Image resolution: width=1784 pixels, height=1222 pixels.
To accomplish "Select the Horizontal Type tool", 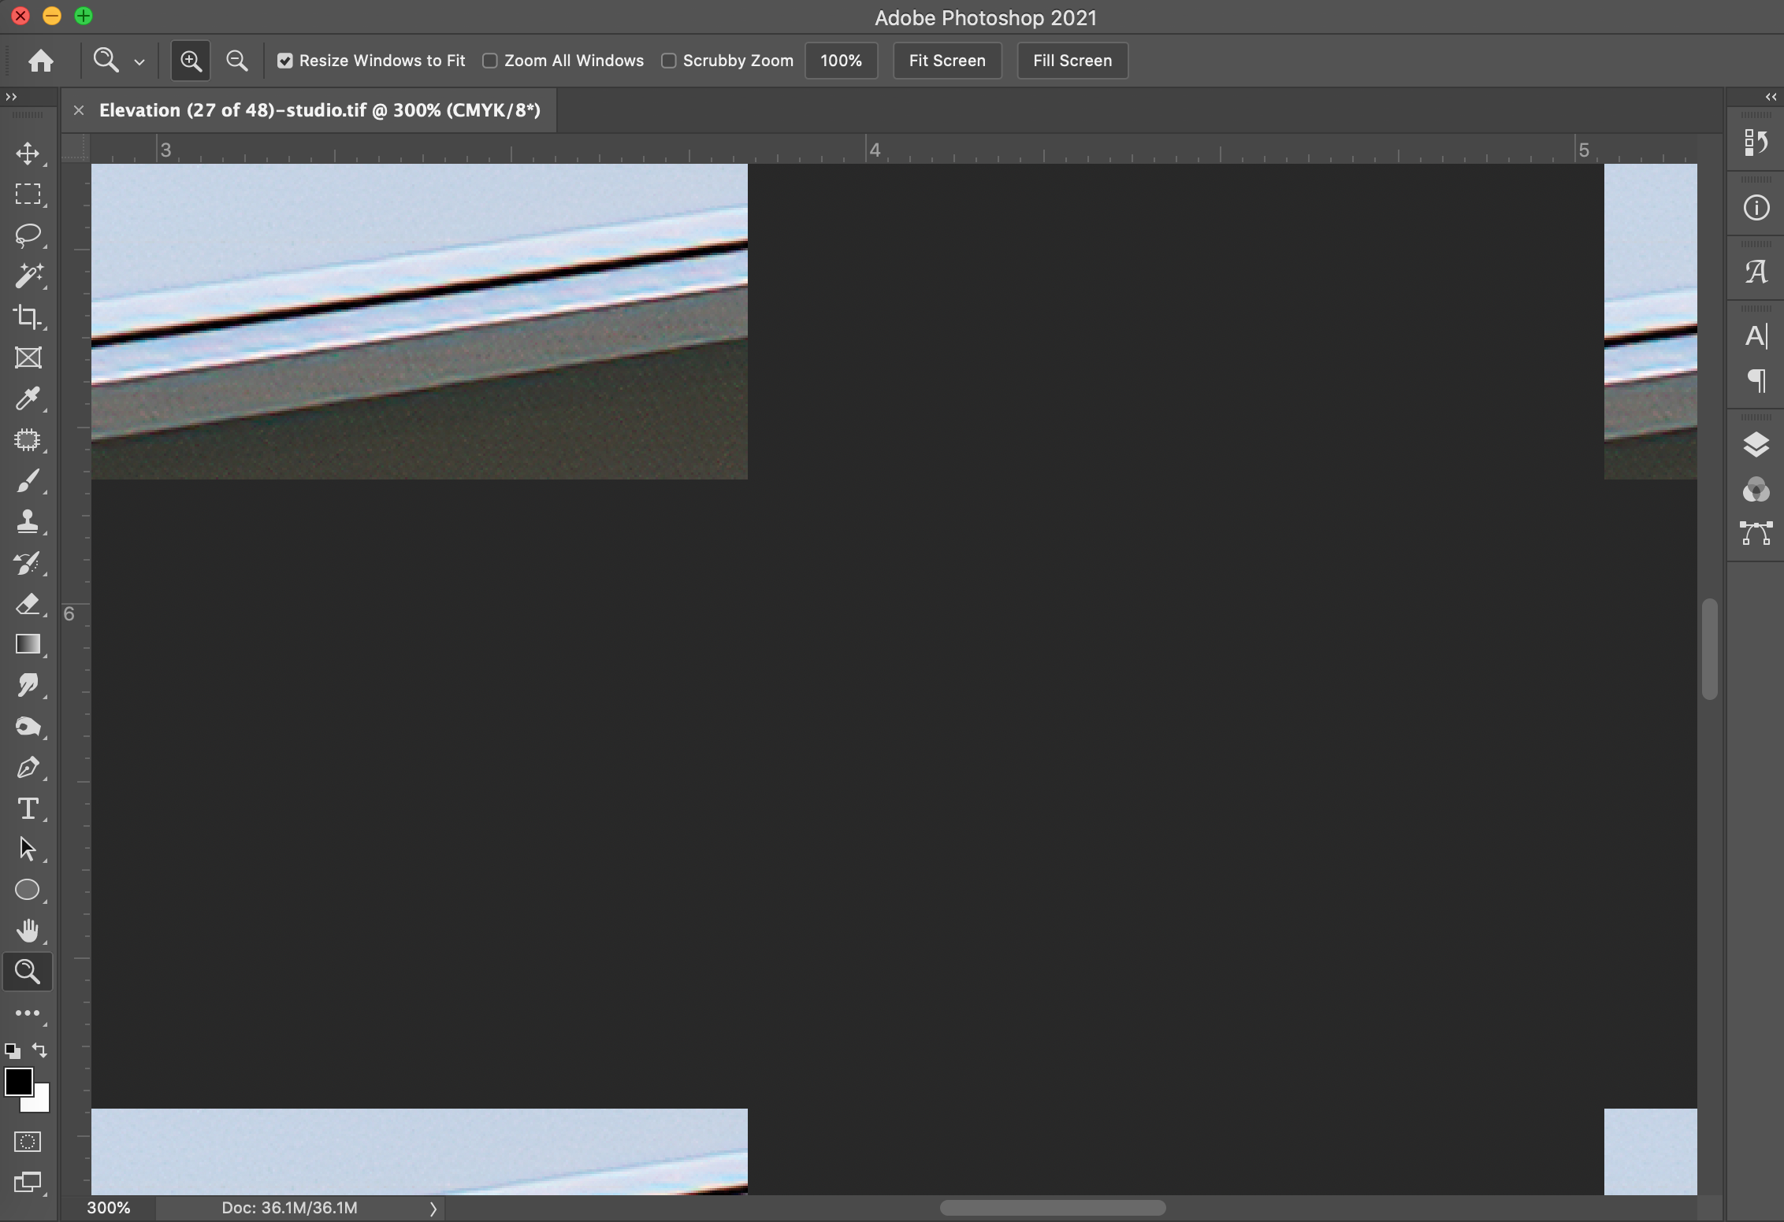I will [28, 809].
